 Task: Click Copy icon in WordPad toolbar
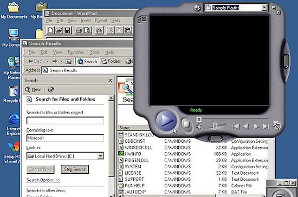119,30
